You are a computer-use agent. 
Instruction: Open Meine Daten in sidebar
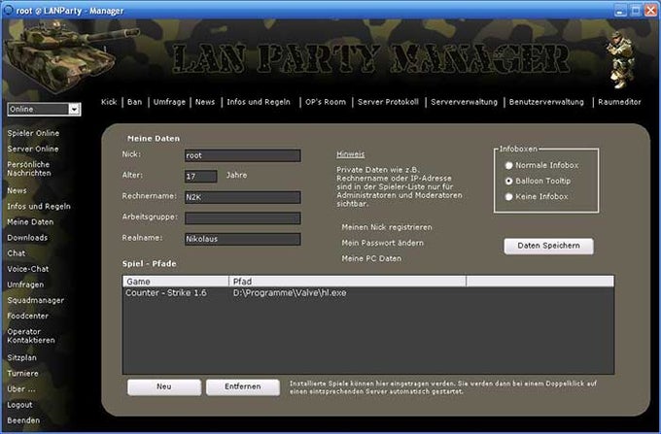[x=30, y=221]
